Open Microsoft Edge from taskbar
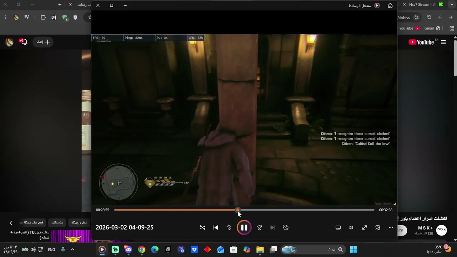 [155, 250]
